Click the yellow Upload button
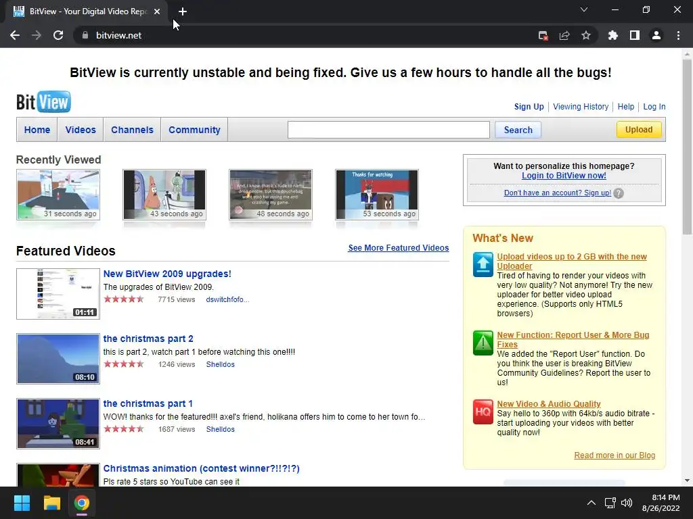The height and width of the screenshot is (519, 693). click(639, 129)
